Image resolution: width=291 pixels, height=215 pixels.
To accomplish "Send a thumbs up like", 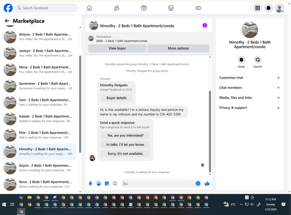I will coord(207,184).
